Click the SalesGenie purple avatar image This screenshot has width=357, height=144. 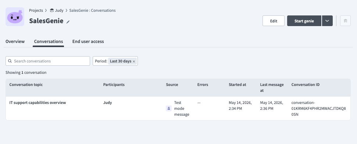[x=15, y=17]
